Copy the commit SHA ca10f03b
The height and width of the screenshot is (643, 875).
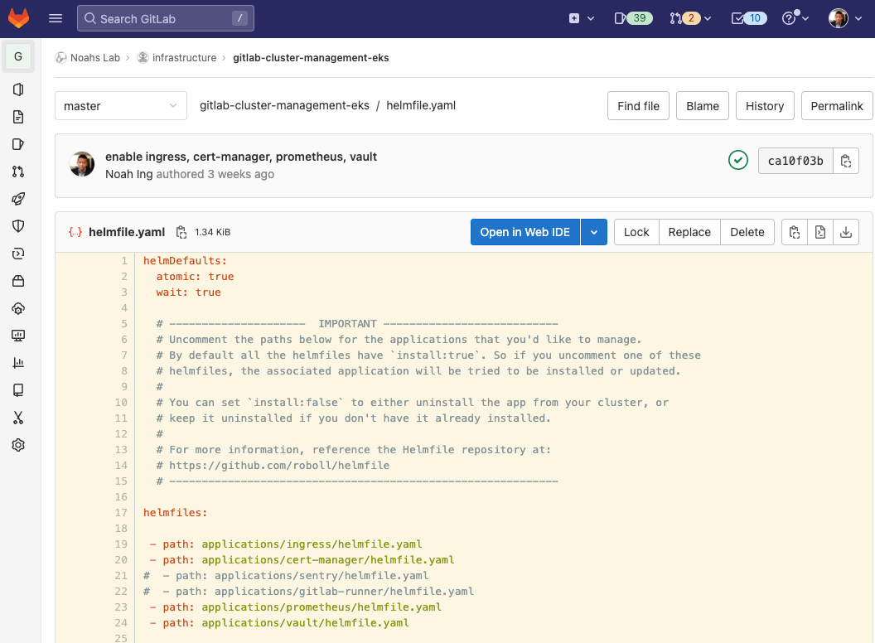click(x=846, y=160)
